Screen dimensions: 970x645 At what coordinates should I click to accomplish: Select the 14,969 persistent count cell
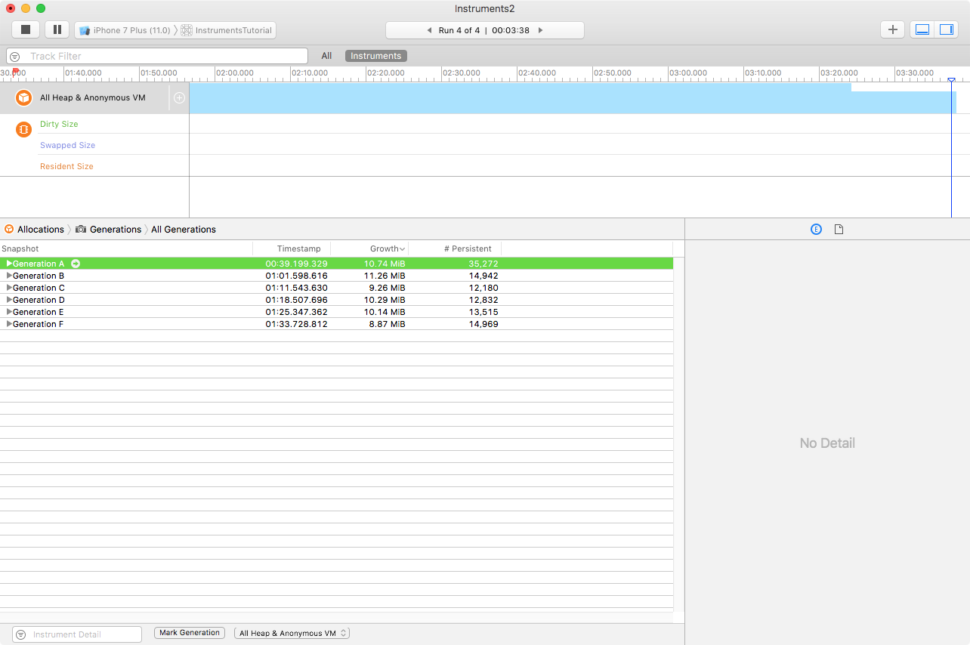point(483,324)
